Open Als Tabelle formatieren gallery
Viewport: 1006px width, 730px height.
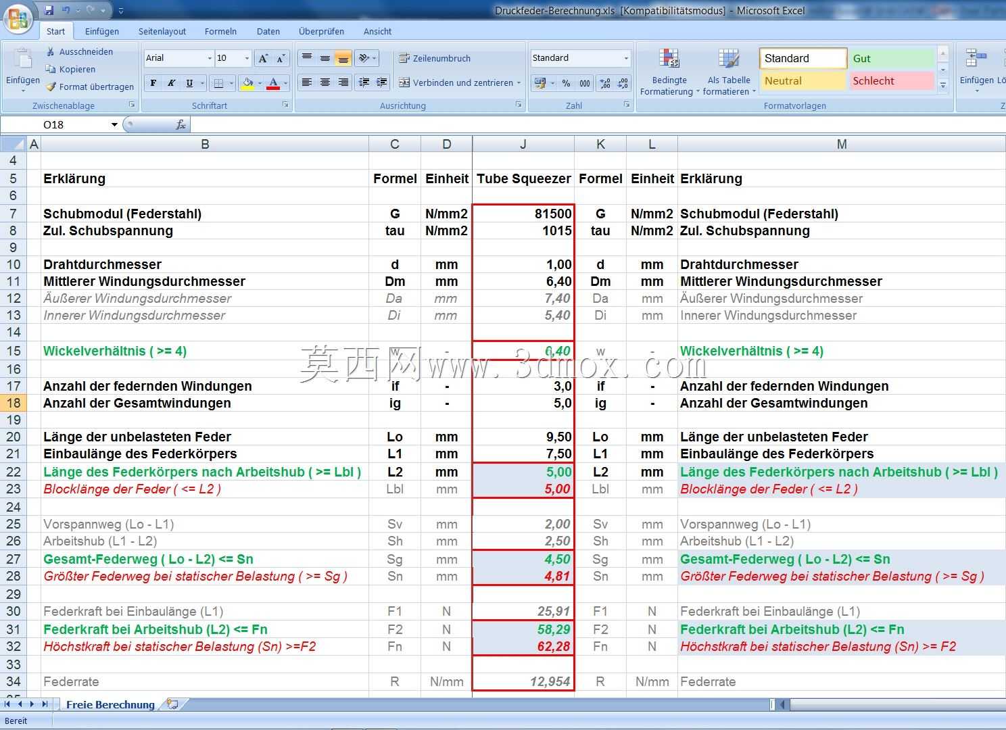(729, 72)
